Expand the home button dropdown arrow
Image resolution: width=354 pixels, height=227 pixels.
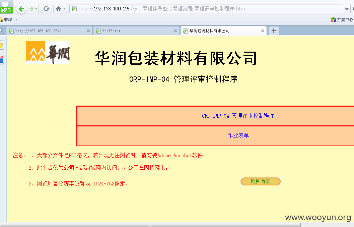[65, 9]
